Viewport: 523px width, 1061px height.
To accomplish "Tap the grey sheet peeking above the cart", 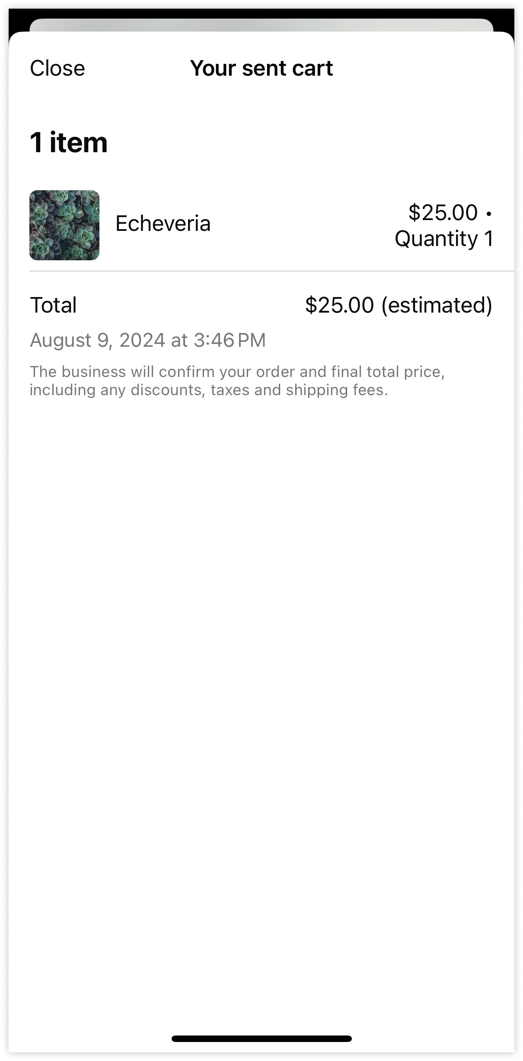I will (x=261, y=25).
